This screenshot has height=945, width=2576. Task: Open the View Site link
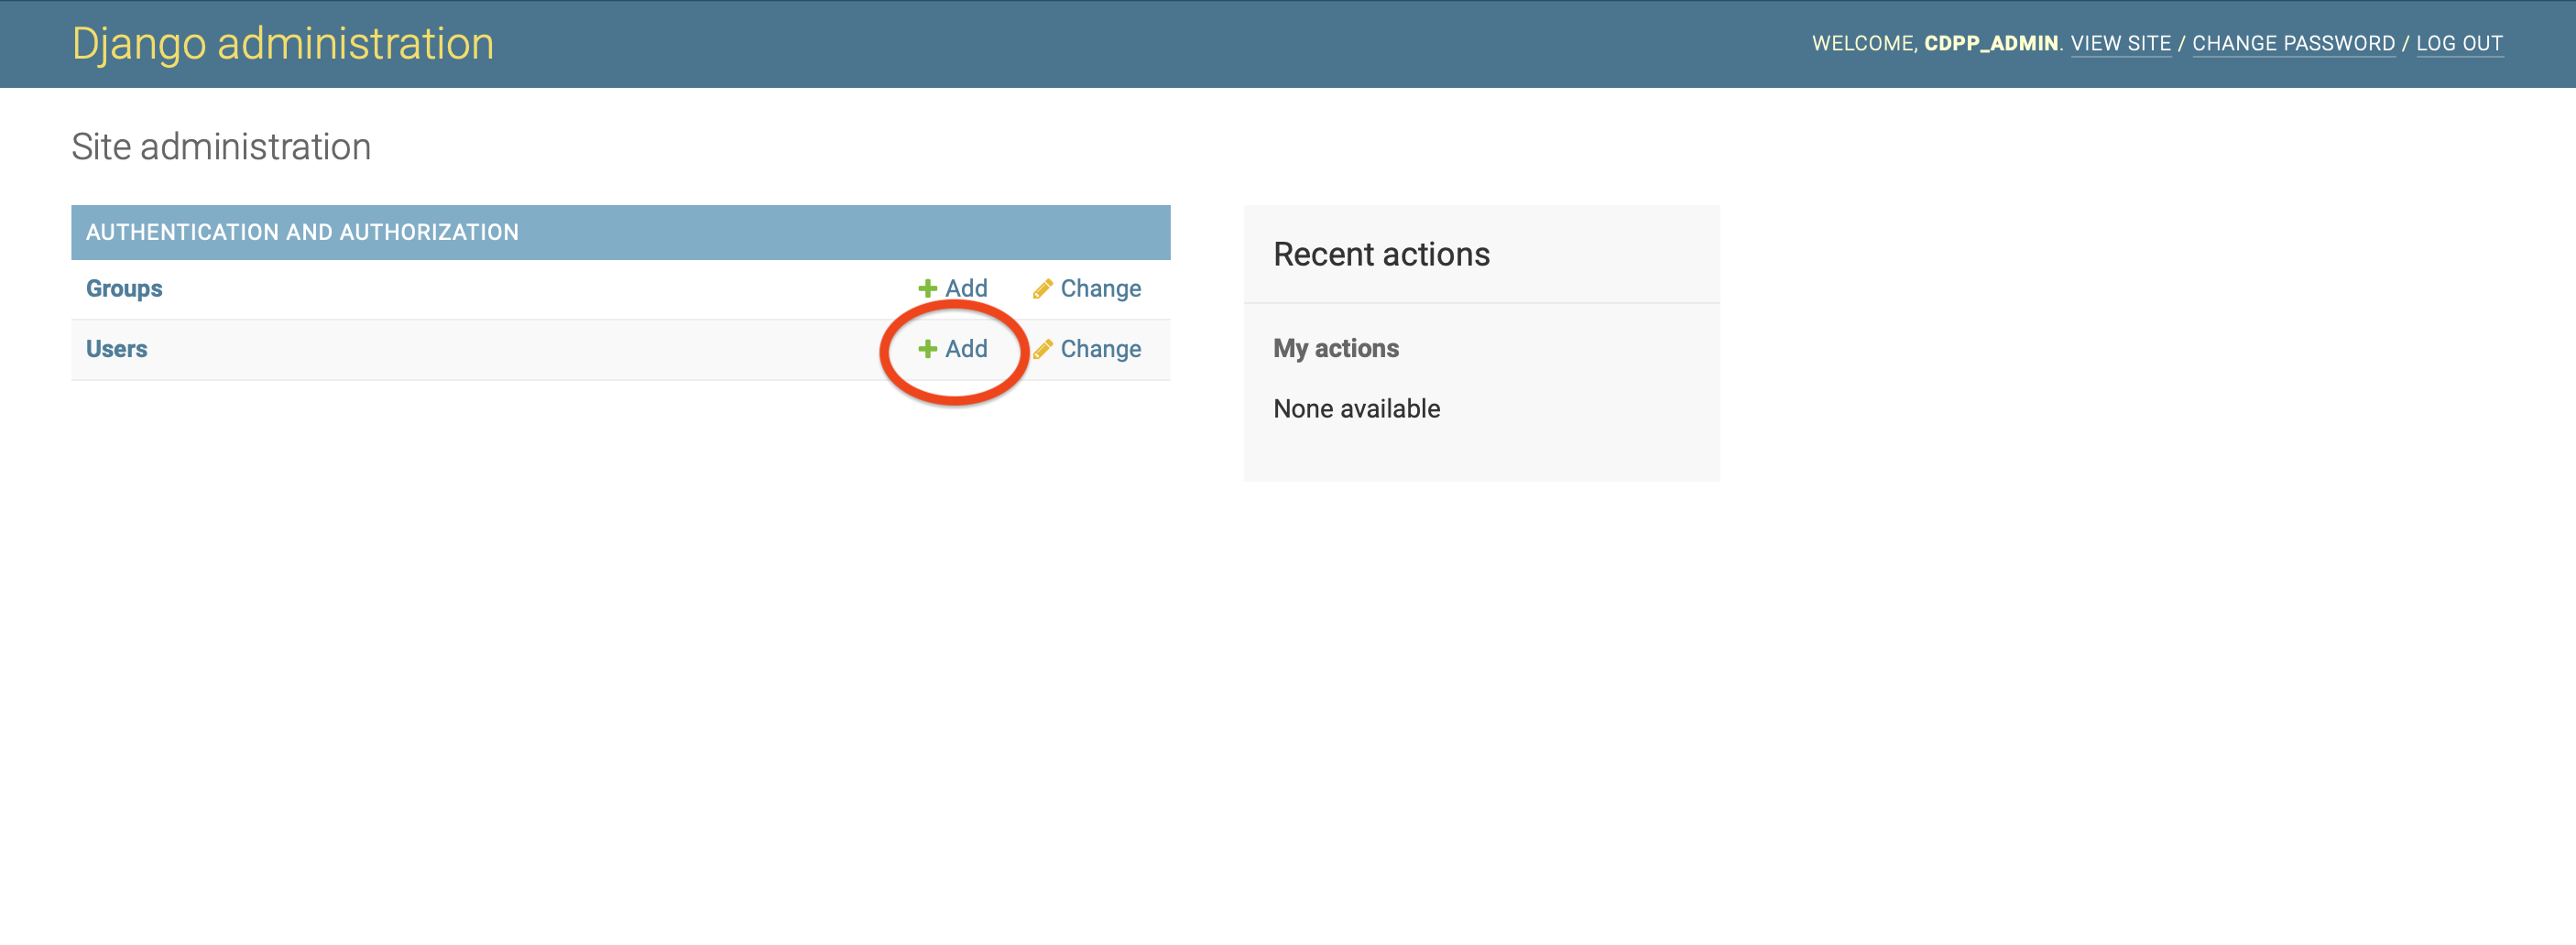[2120, 44]
